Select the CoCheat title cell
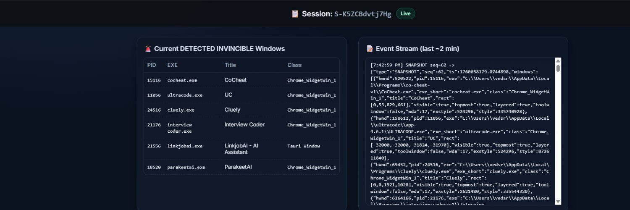The height and width of the screenshot is (210, 630). click(236, 80)
